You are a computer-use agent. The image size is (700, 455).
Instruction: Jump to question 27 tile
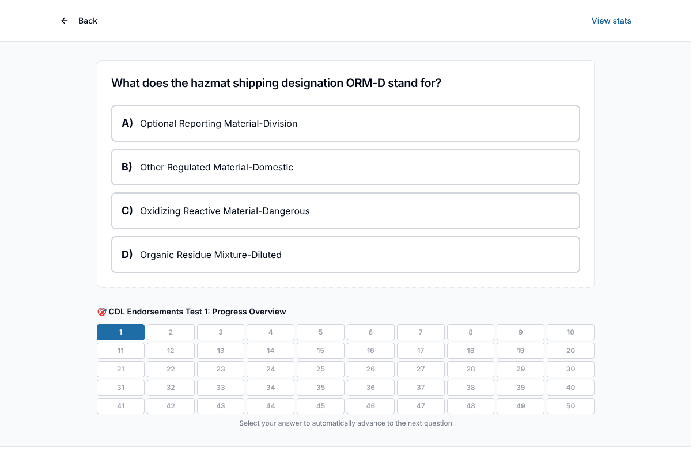421,369
